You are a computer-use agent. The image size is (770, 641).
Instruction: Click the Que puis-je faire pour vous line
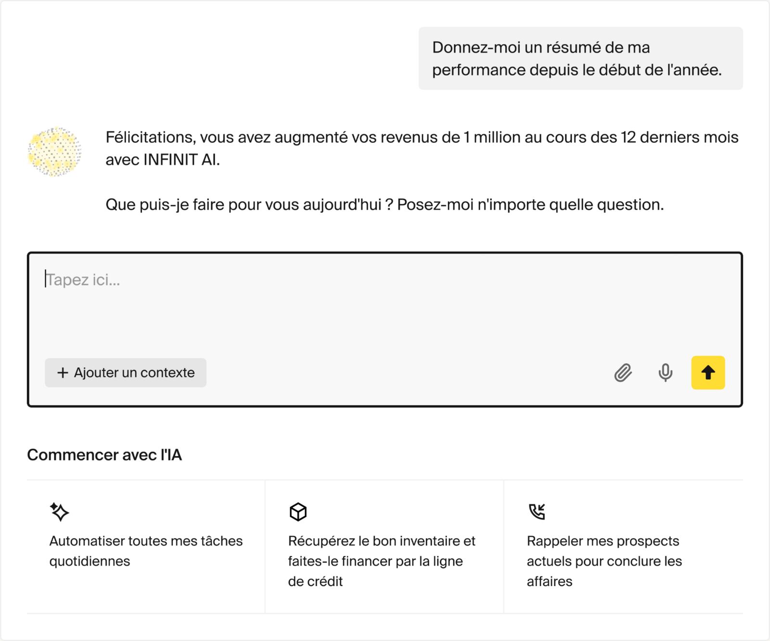pos(384,205)
